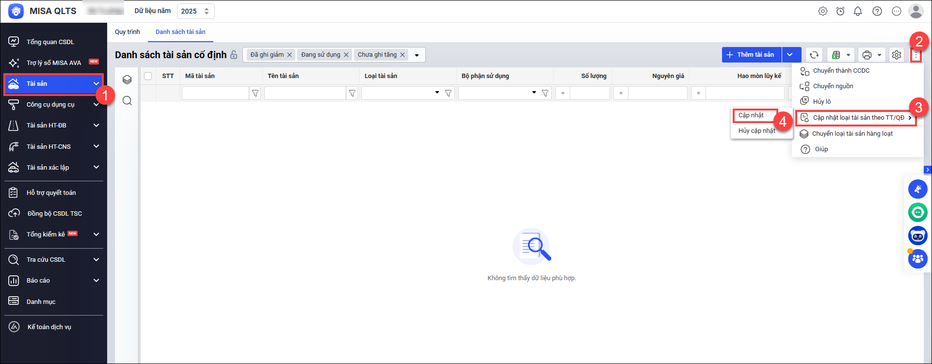This screenshot has width=932, height=364.
Task: Click the three-dot more options button
Action: [916, 55]
